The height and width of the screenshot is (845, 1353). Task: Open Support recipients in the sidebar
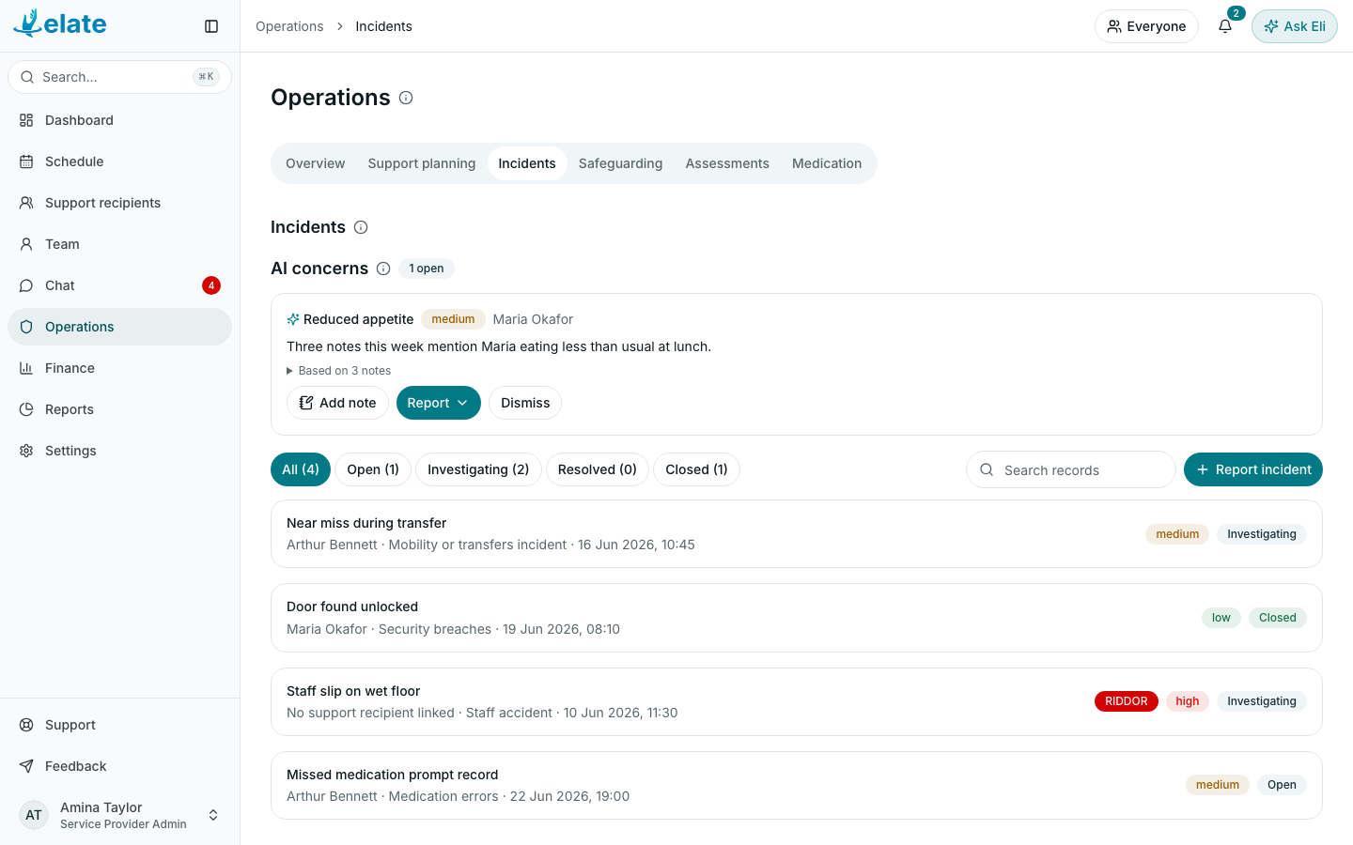point(119,203)
